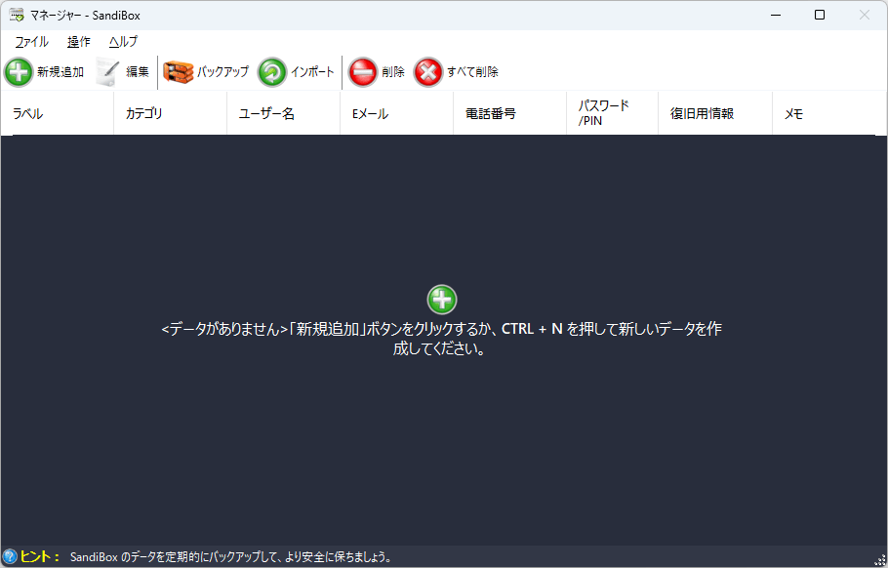The width and height of the screenshot is (888, 568).
Task: Click the パスワード/PIN column header
Action: coord(613,113)
